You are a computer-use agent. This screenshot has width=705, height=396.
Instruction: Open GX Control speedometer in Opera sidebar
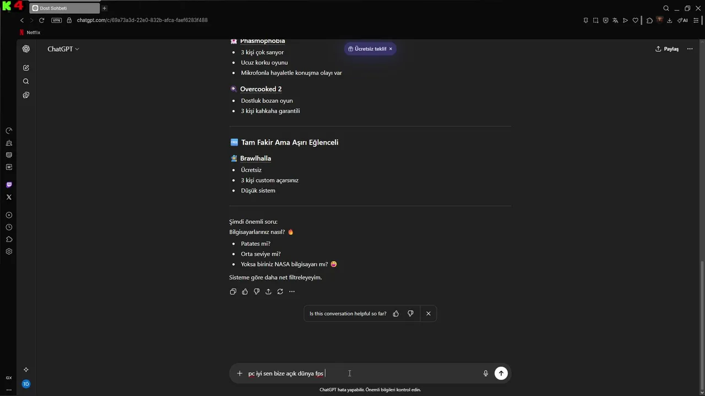pos(9,131)
